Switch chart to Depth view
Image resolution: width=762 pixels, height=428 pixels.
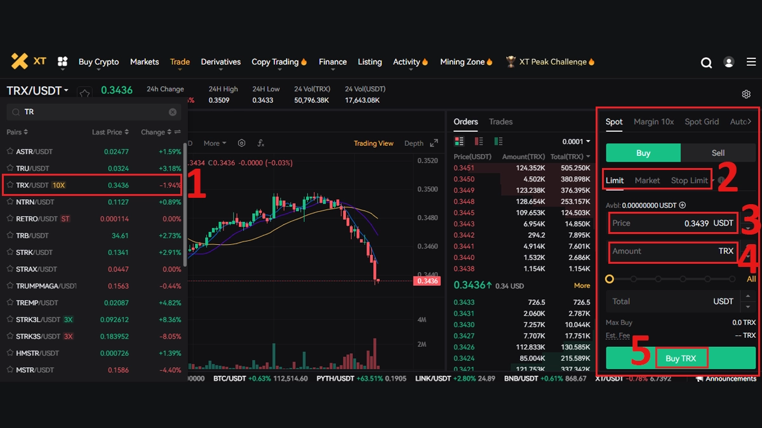[414, 143]
